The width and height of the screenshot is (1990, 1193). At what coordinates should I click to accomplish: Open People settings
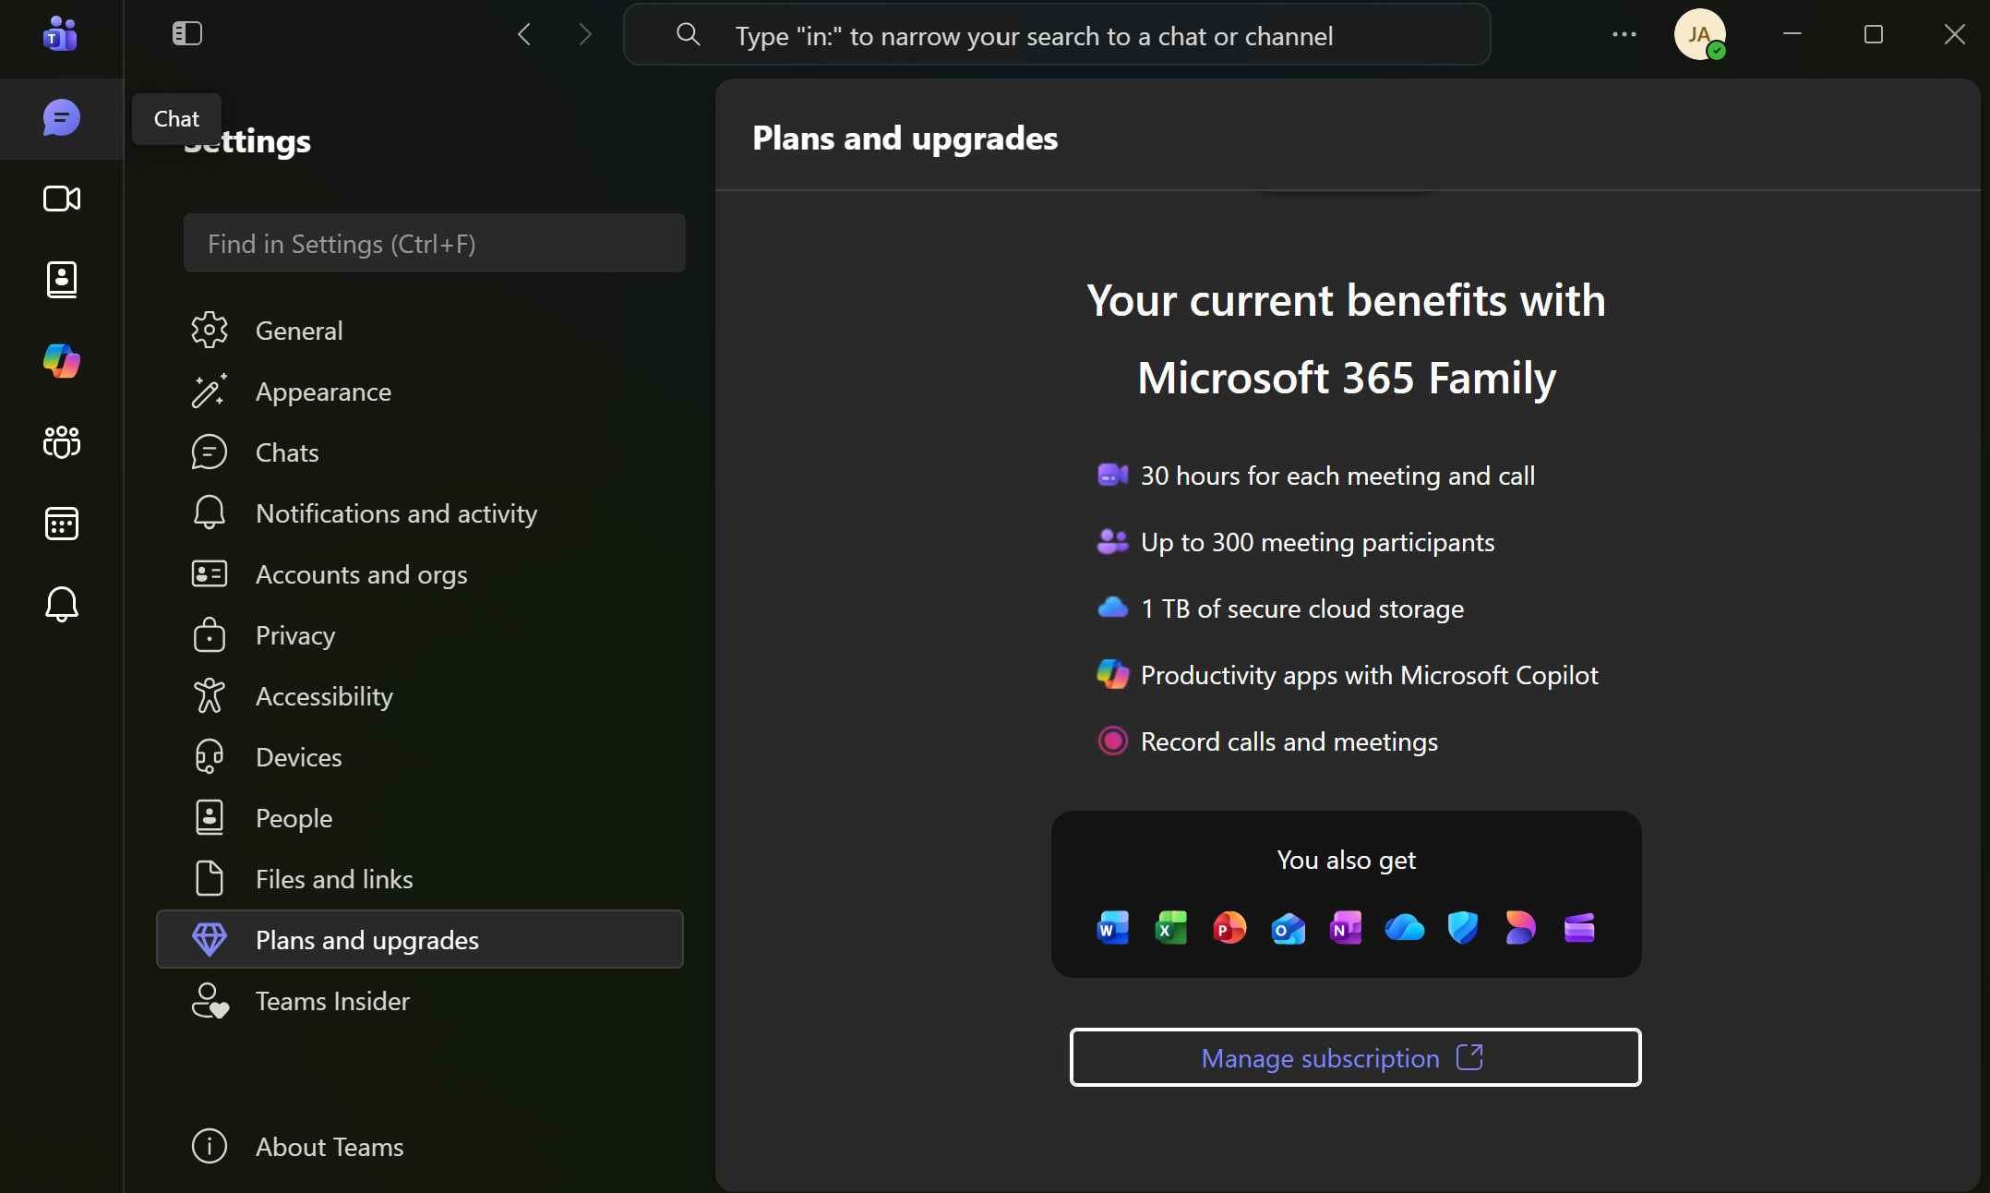coord(420,818)
